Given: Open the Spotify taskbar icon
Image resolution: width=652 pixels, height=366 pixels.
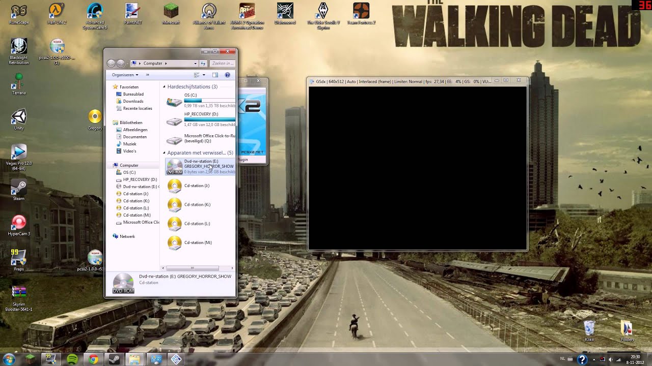Looking at the screenshot, I should click(72, 359).
